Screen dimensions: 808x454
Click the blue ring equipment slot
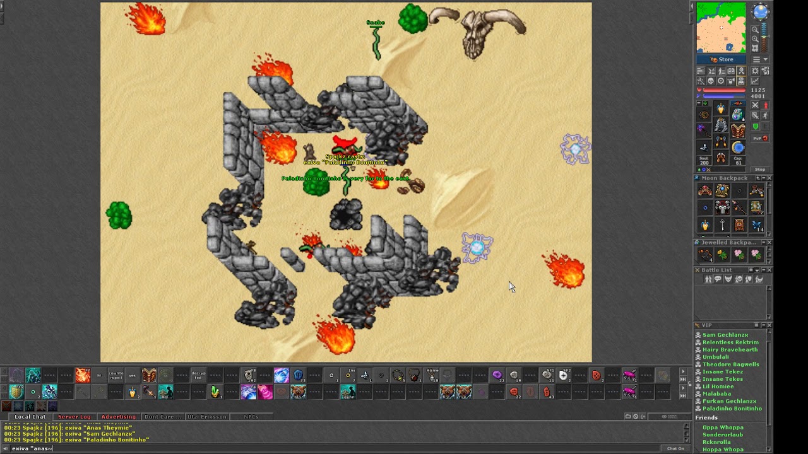tap(738, 147)
